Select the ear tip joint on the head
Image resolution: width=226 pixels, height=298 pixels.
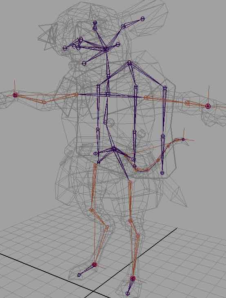tap(143, 19)
